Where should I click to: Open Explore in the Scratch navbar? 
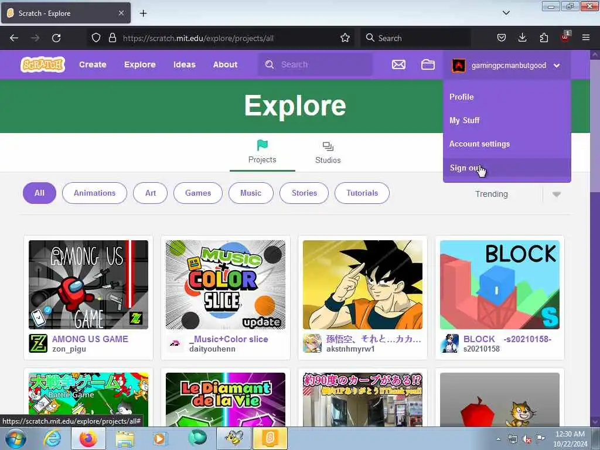(139, 64)
